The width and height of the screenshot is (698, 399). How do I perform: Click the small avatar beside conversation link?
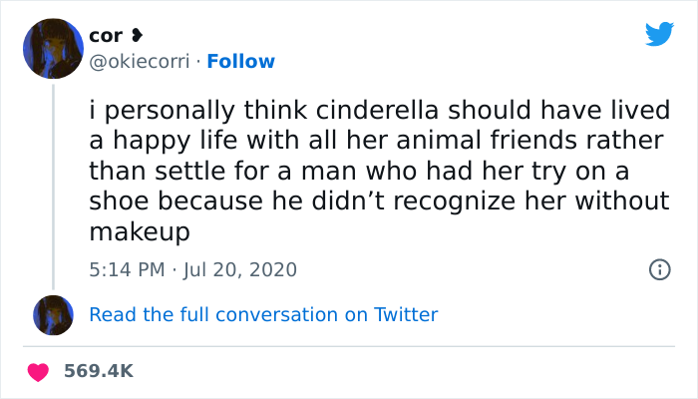click(x=54, y=314)
